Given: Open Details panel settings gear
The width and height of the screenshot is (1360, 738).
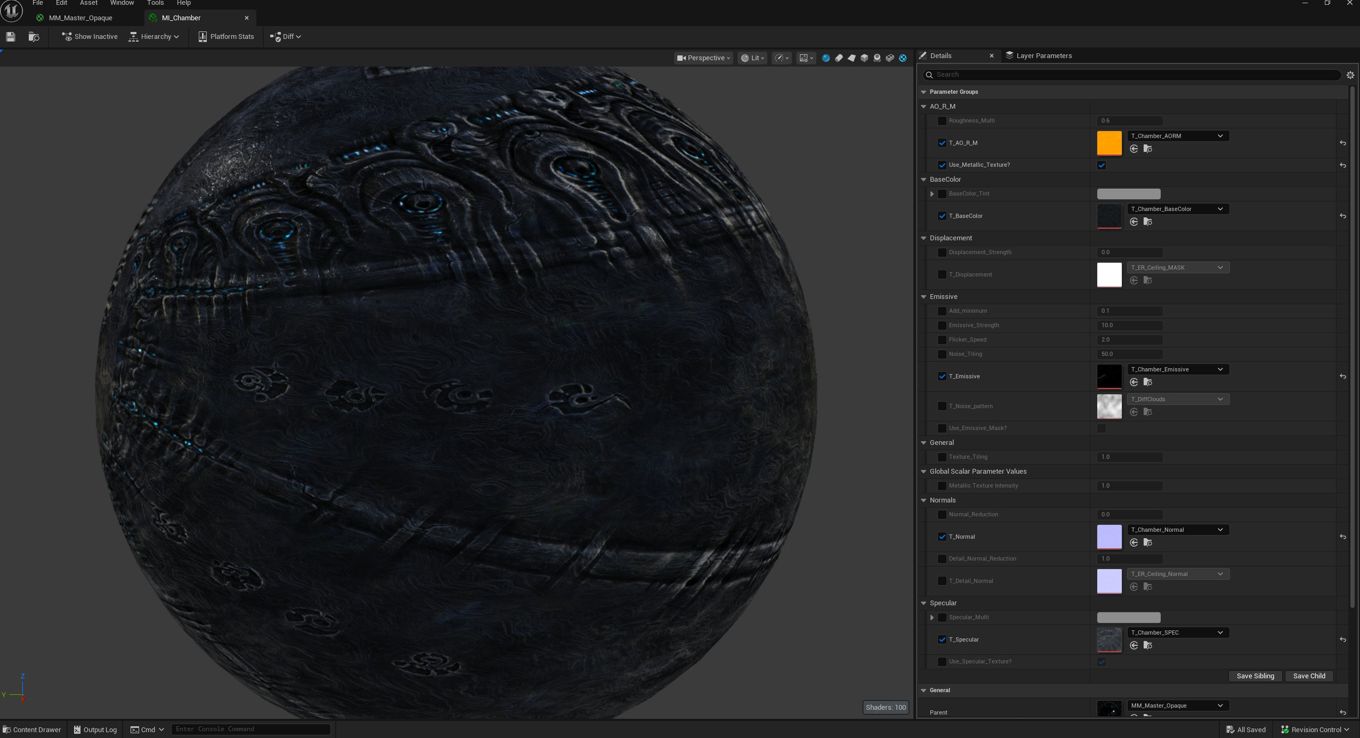Looking at the screenshot, I should [1350, 75].
